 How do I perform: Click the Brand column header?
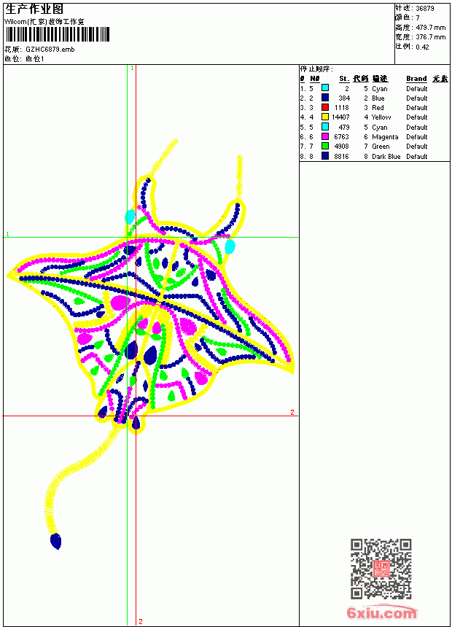(416, 79)
